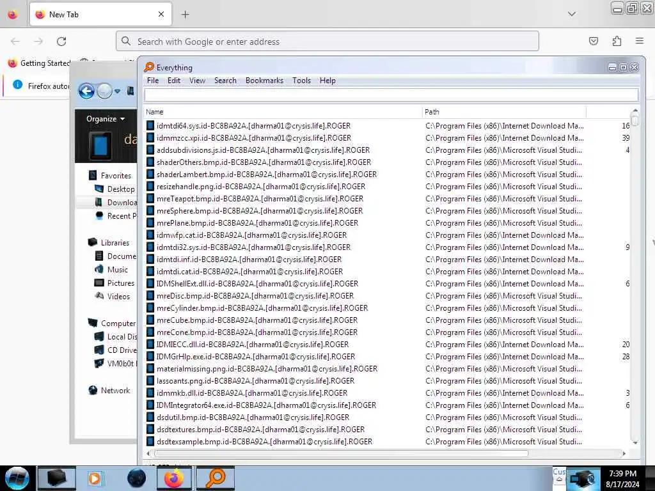Sort results by the Path column header
Screen dimensions: 655x491
tap(504, 112)
